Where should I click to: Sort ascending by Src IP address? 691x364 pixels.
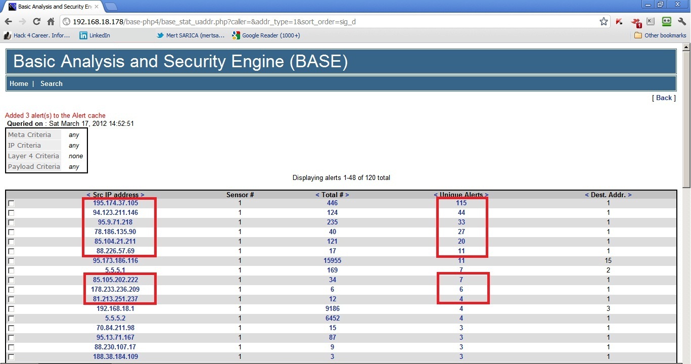(88, 195)
